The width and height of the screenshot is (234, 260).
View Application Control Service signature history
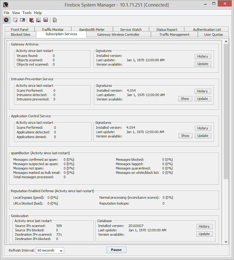(203, 128)
